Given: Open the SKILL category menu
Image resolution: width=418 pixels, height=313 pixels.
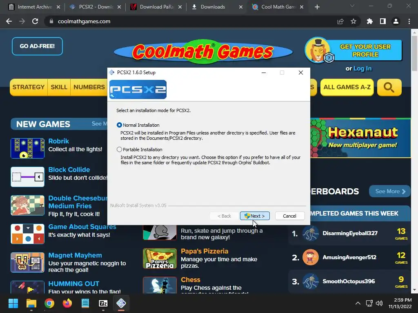Looking at the screenshot, I should tap(59, 87).
